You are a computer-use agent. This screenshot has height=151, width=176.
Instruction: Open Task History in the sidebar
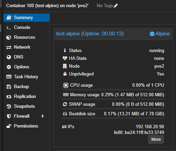pyautogui.click(x=26, y=77)
